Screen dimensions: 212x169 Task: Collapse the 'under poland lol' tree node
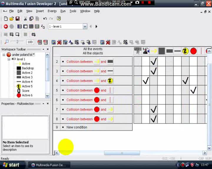(4, 55)
